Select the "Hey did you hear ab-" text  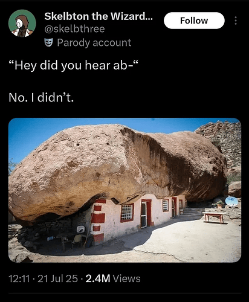pos(74,65)
